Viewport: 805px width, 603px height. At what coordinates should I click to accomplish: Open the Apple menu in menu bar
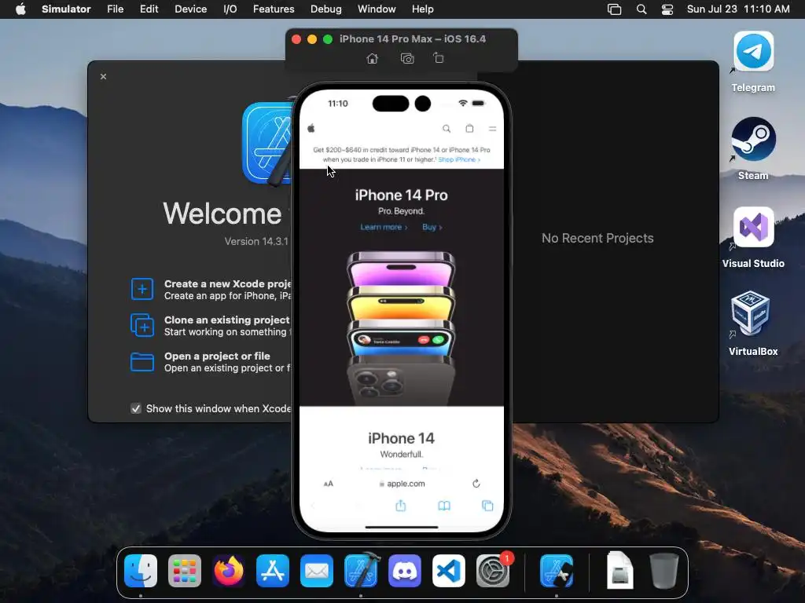coord(20,9)
